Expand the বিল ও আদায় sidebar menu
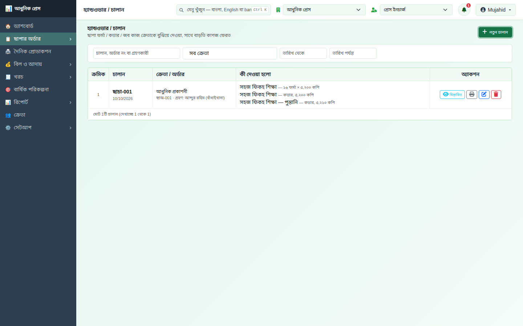 (x=38, y=64)
